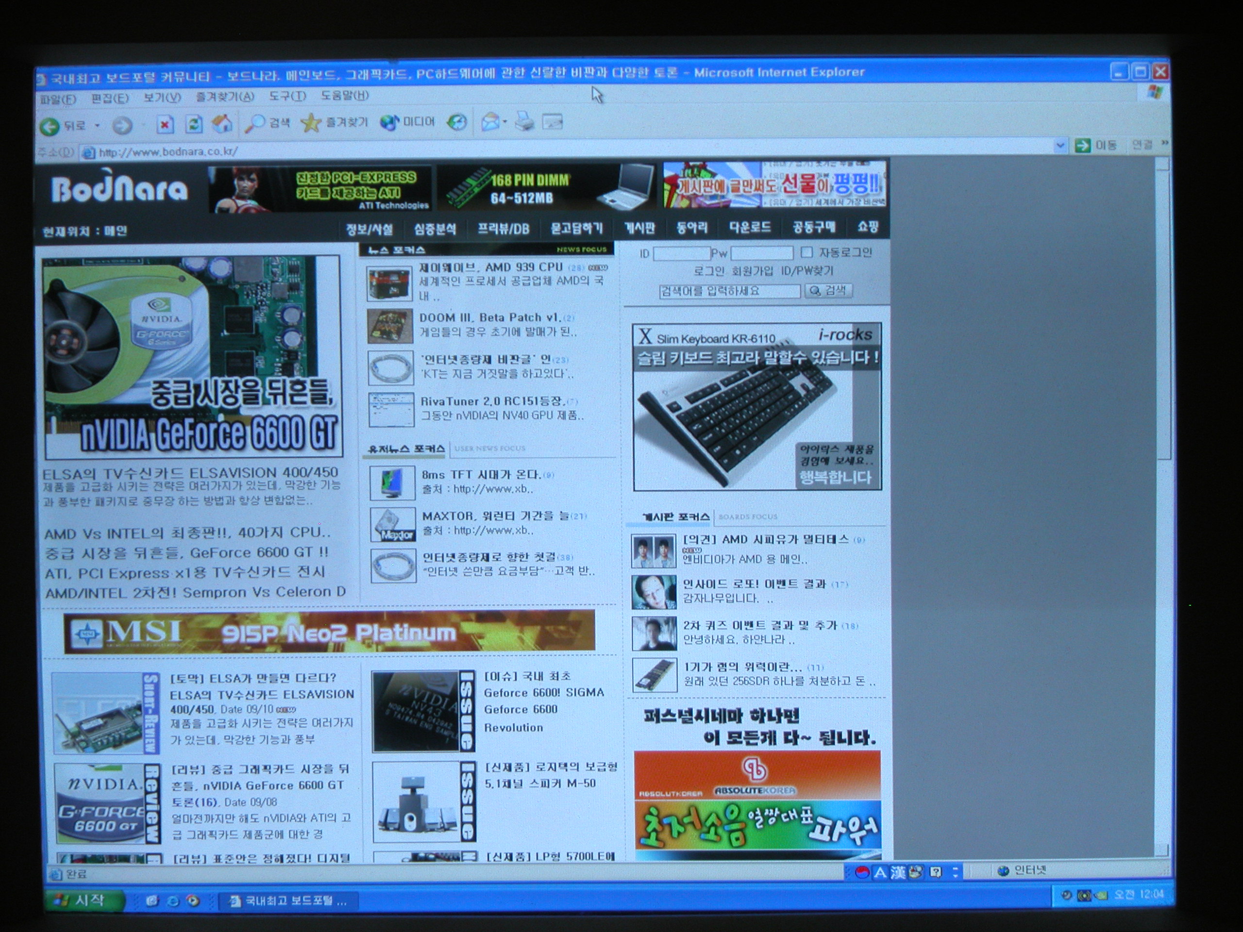This screenshot has height=932, width=1243.
Task: Open the 묻고답하기 navigation tab
Action: click(x=576, y=228)
